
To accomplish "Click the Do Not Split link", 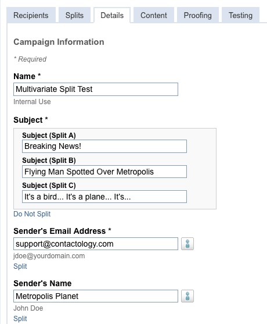I will point(32,214).
